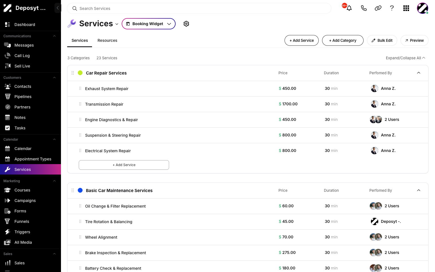
Task: Open the Booking Widget dropdown
Action: 148,24
